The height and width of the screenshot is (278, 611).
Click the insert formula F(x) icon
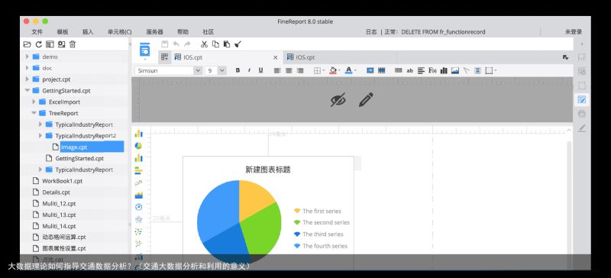click(x=432, y=70)
